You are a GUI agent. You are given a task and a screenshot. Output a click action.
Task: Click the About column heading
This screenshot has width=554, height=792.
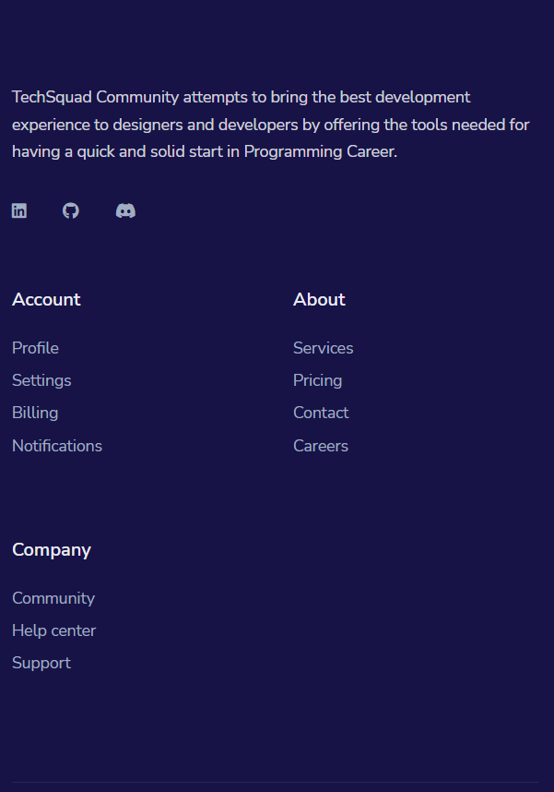[x=319, y=299]
